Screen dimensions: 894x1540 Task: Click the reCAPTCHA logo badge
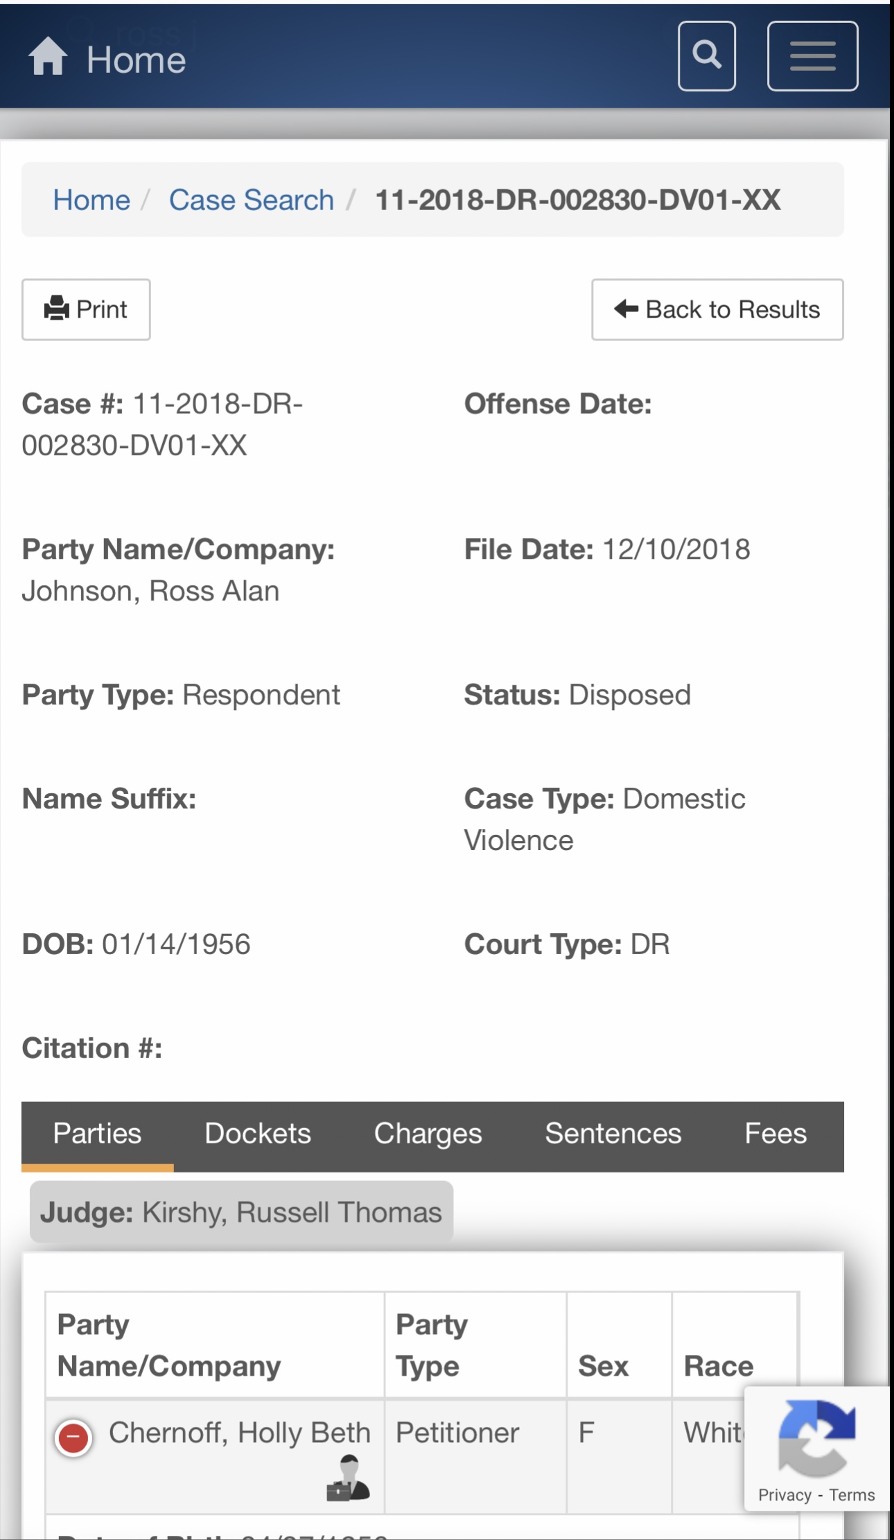pos(816,1437)
